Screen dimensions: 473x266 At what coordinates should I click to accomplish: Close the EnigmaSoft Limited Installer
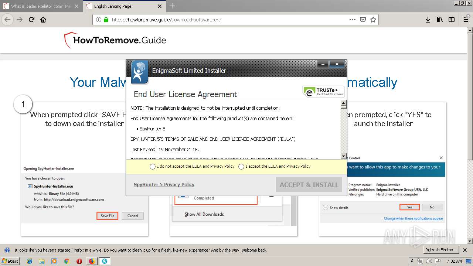(x=337, y=64)
